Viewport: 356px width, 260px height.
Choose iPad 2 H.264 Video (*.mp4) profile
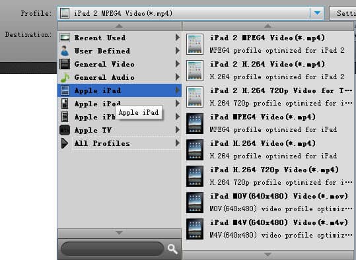(269, 71)
